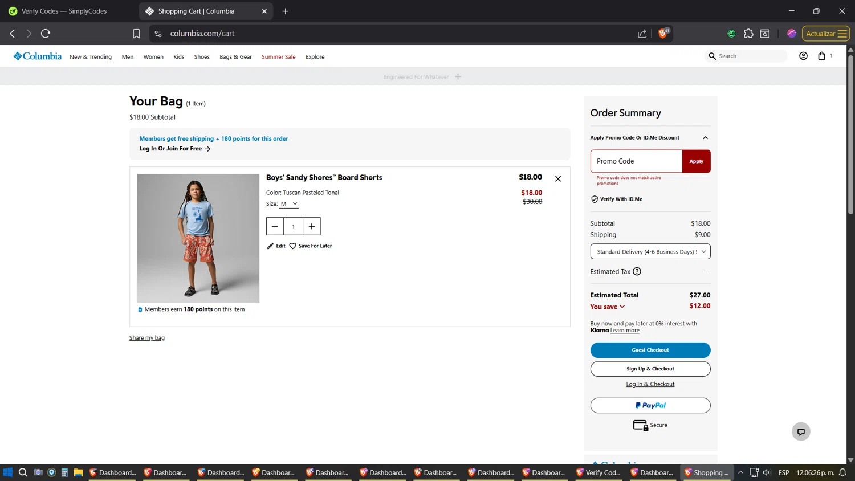This screenshot has height=481, width=855.
Task: Click the volume icon in system tray
Action: click(767, 472)
